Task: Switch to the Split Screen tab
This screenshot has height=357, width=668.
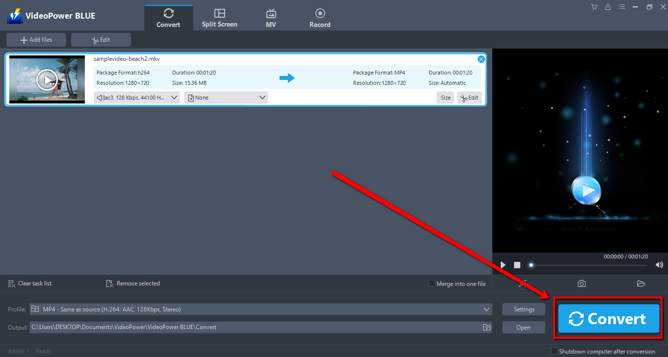Action: [x=219, y=17]
